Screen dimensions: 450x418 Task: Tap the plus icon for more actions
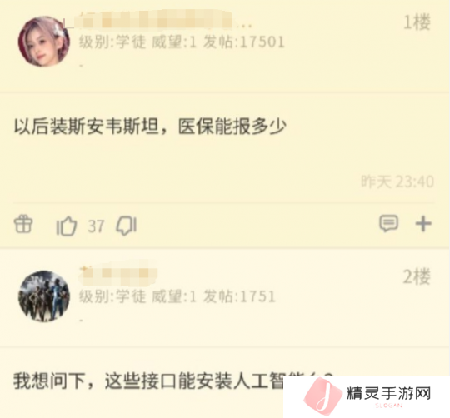point(423,224)
